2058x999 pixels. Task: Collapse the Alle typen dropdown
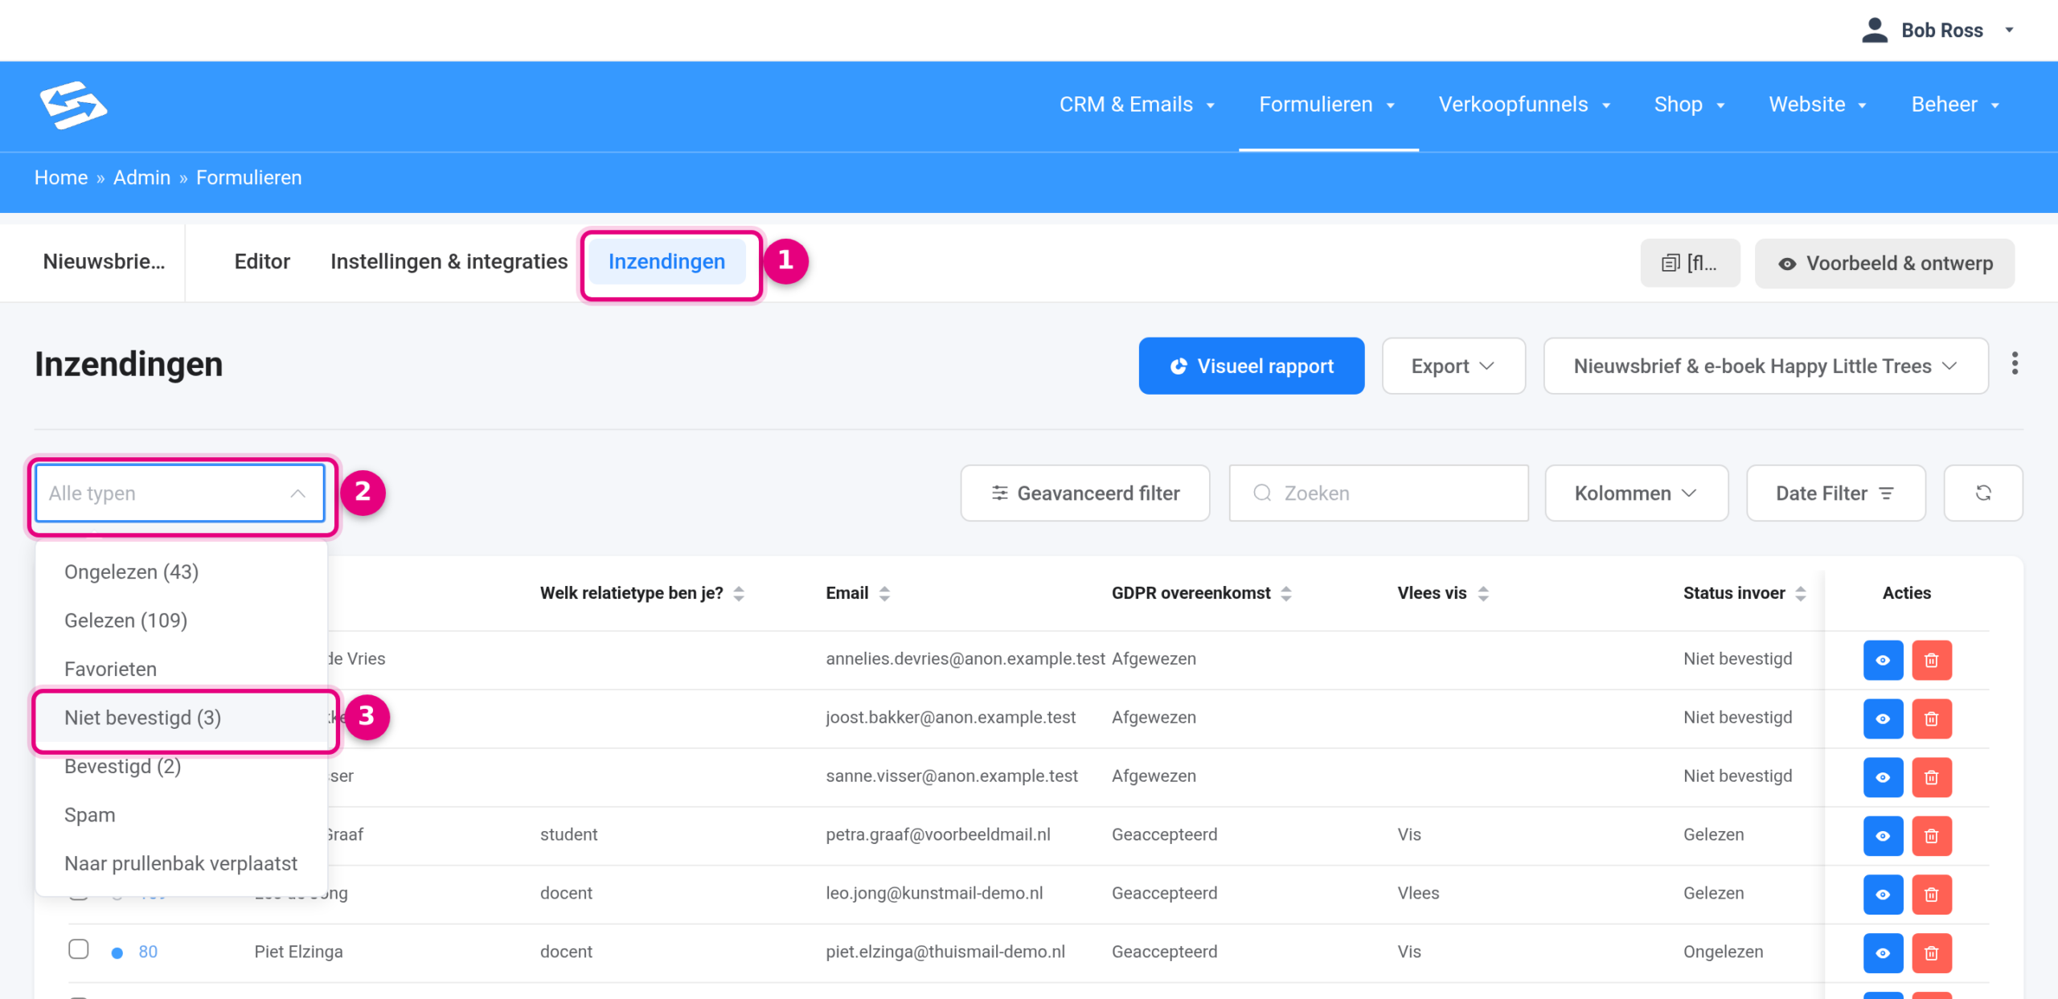coord(179,493)
